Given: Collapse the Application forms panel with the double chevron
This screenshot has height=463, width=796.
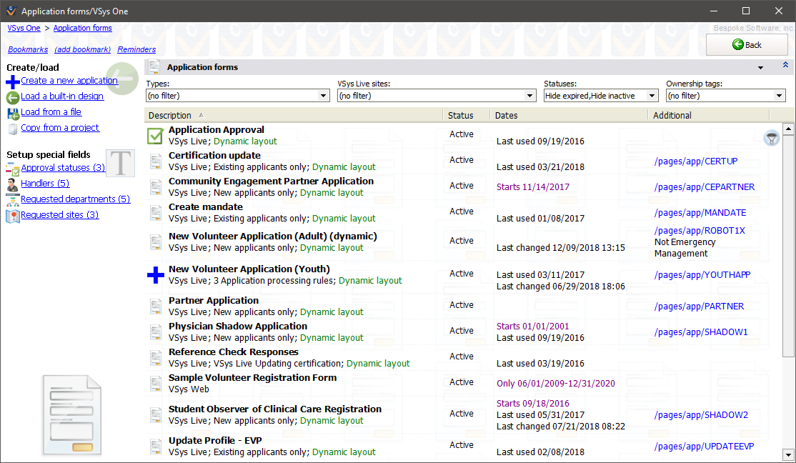Looking at the screenshot, I should (785, 65).
